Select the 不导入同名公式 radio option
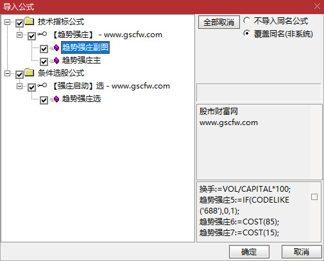 tap(246, 21)
